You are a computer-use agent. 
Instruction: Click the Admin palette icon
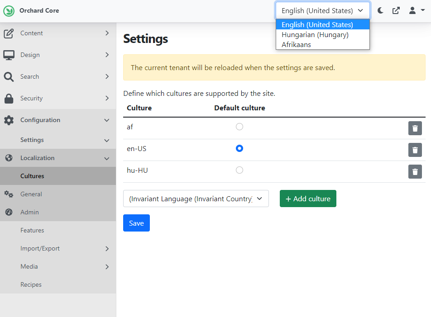(x=9, y=212)
